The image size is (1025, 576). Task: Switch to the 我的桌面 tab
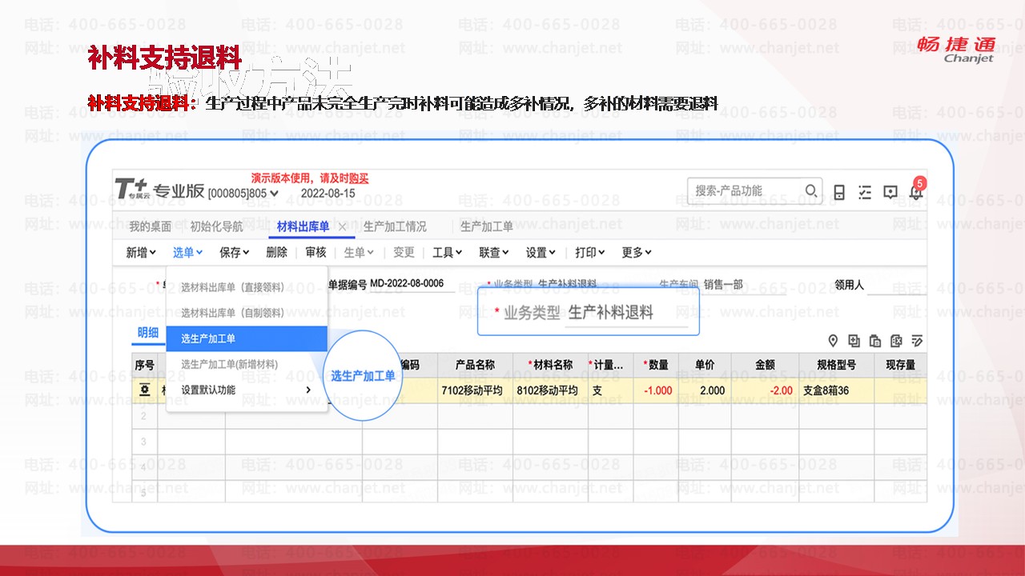click(151, 227)
